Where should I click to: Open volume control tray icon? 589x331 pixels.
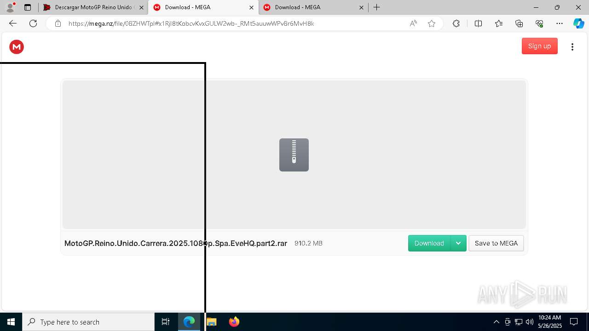tap(530, 322)
